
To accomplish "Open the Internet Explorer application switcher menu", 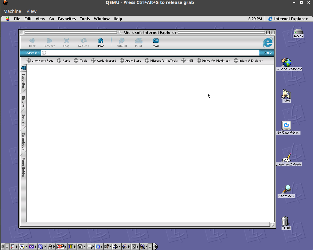I will point(287,19).
